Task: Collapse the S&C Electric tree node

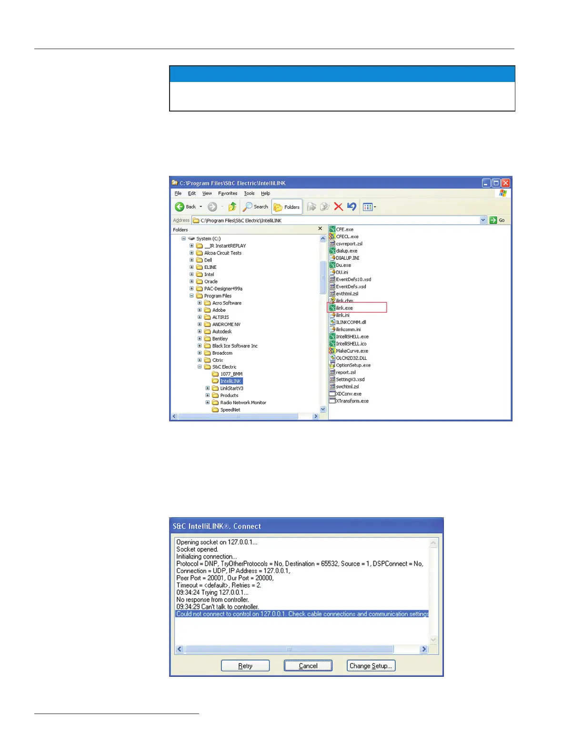Action: (x=200, y=367)
